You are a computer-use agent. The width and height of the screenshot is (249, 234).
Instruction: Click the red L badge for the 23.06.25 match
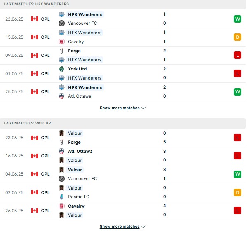tap(237, 138)
